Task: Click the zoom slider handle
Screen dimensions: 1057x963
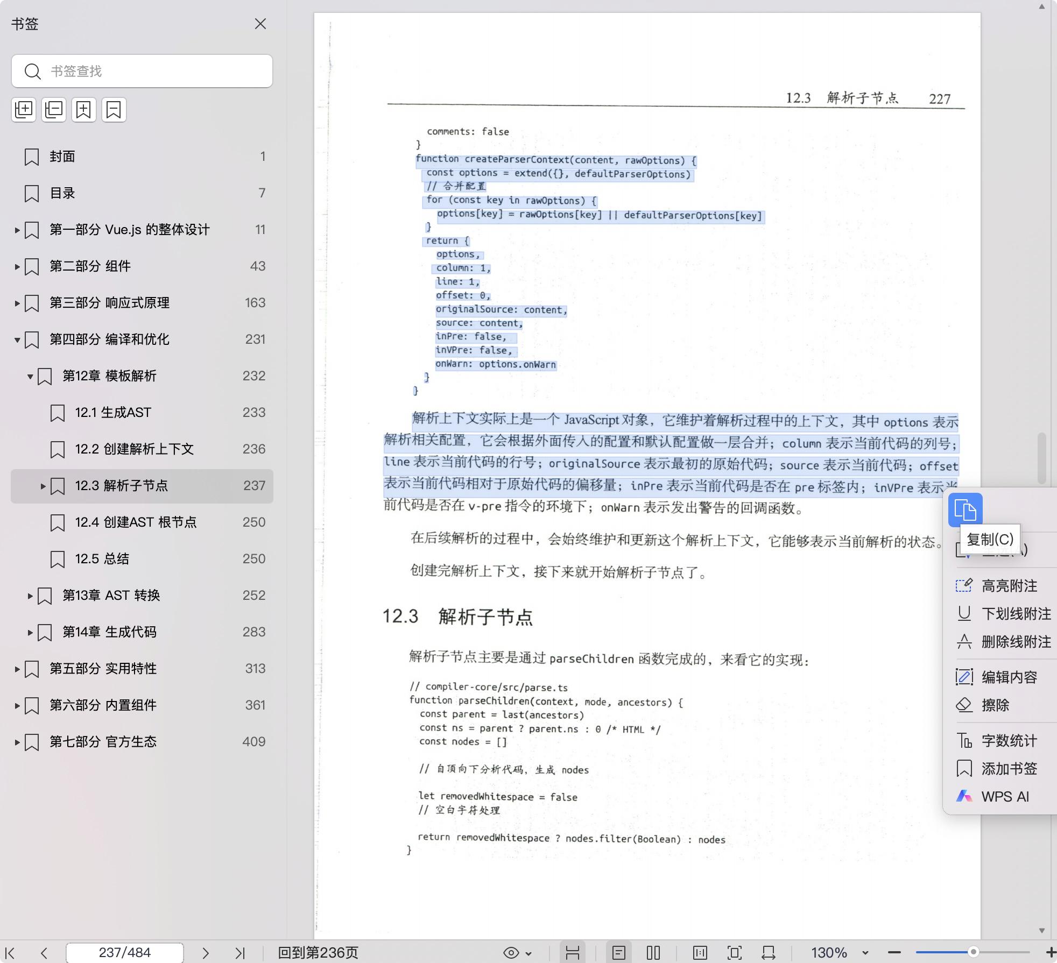Action: click(x=973, y=952)
